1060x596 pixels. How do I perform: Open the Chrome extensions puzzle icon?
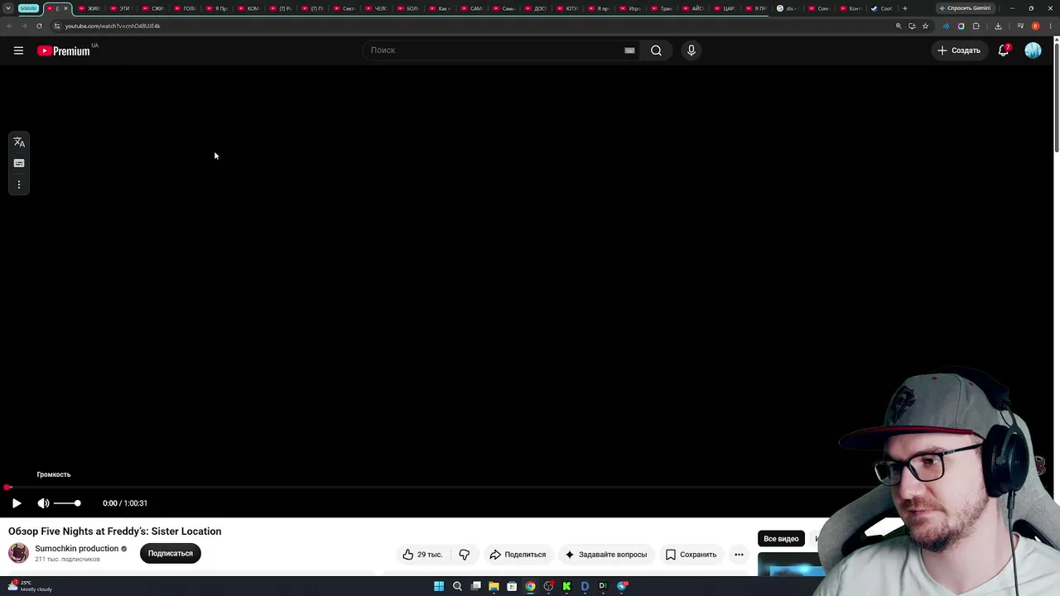976,26
